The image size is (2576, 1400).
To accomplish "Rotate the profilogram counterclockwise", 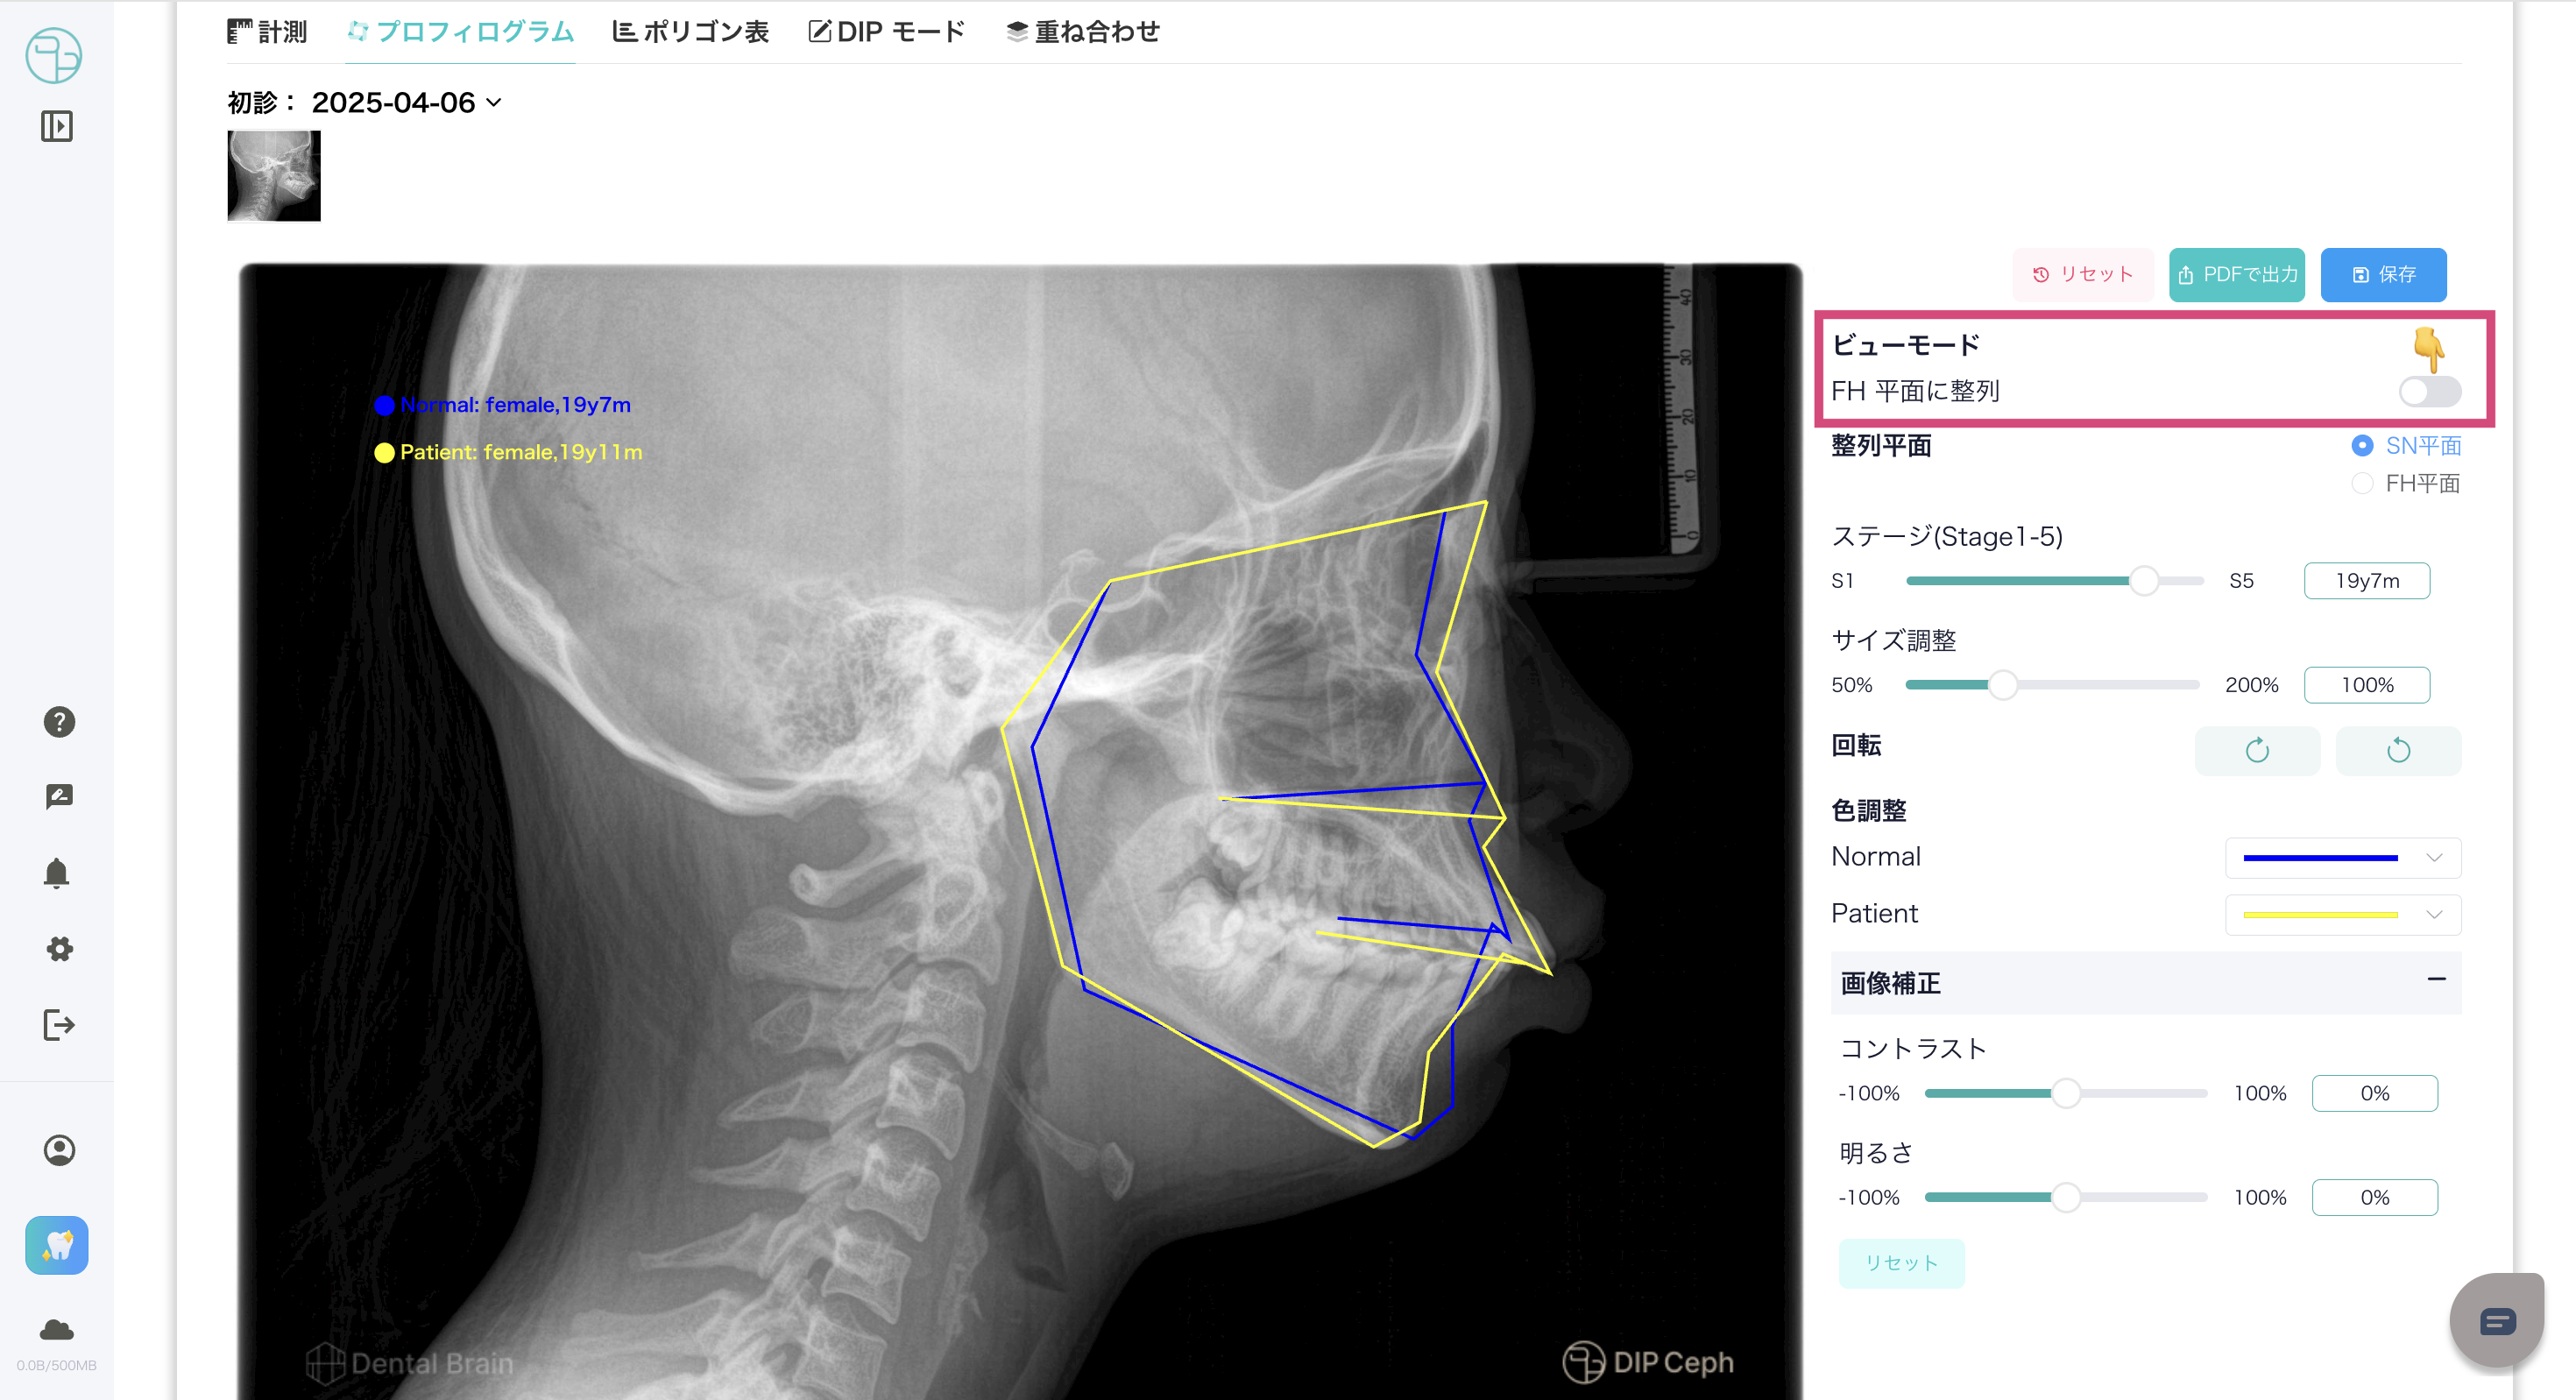I will (x=2398, y=750).
